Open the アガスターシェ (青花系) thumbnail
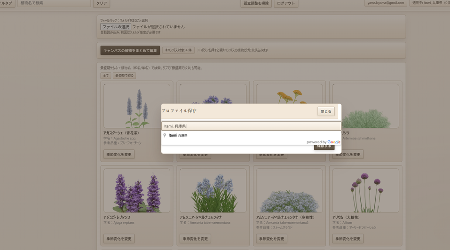Image resolution: width=450 pixels, height=250 pixels. [137, 106]
